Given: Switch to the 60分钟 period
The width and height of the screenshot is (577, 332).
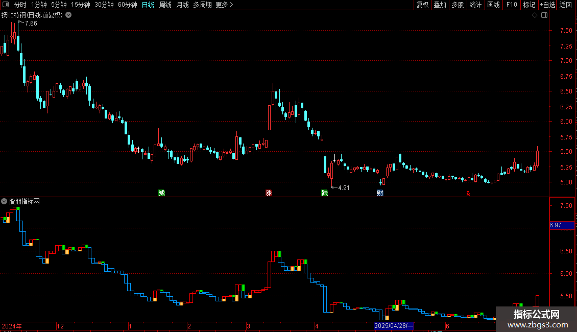Looking at the screenshot, I should pos(128,5).
